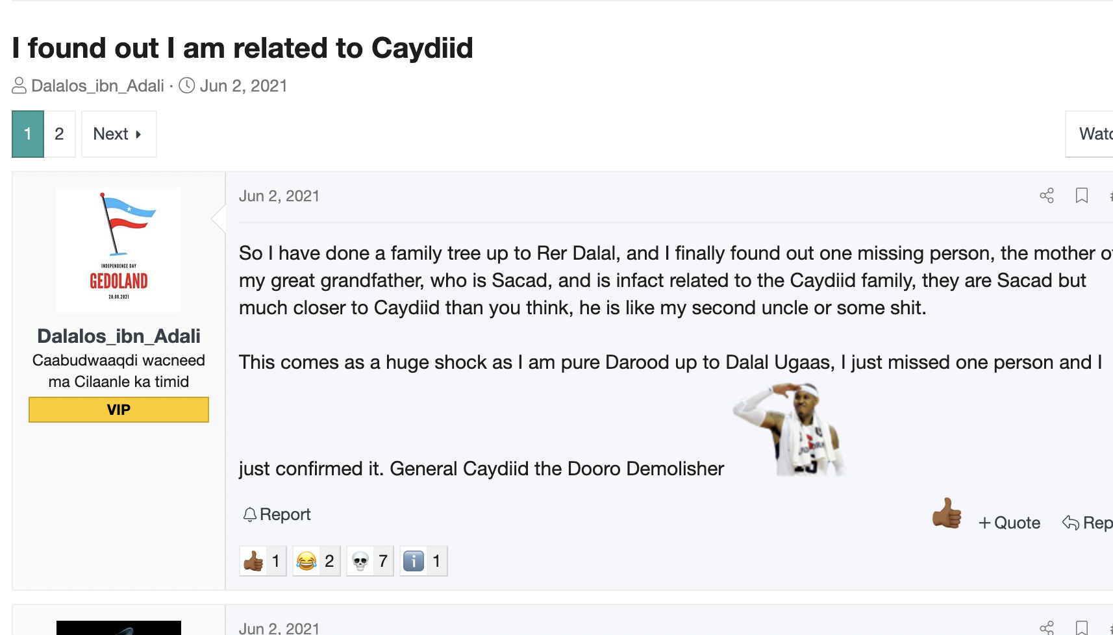Click the Gedoland flag avatar

(119, 250)
